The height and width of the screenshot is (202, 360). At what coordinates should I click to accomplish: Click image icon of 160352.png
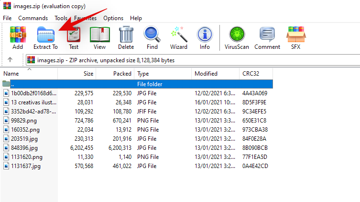pyautogui.click(x=6, y=130)
